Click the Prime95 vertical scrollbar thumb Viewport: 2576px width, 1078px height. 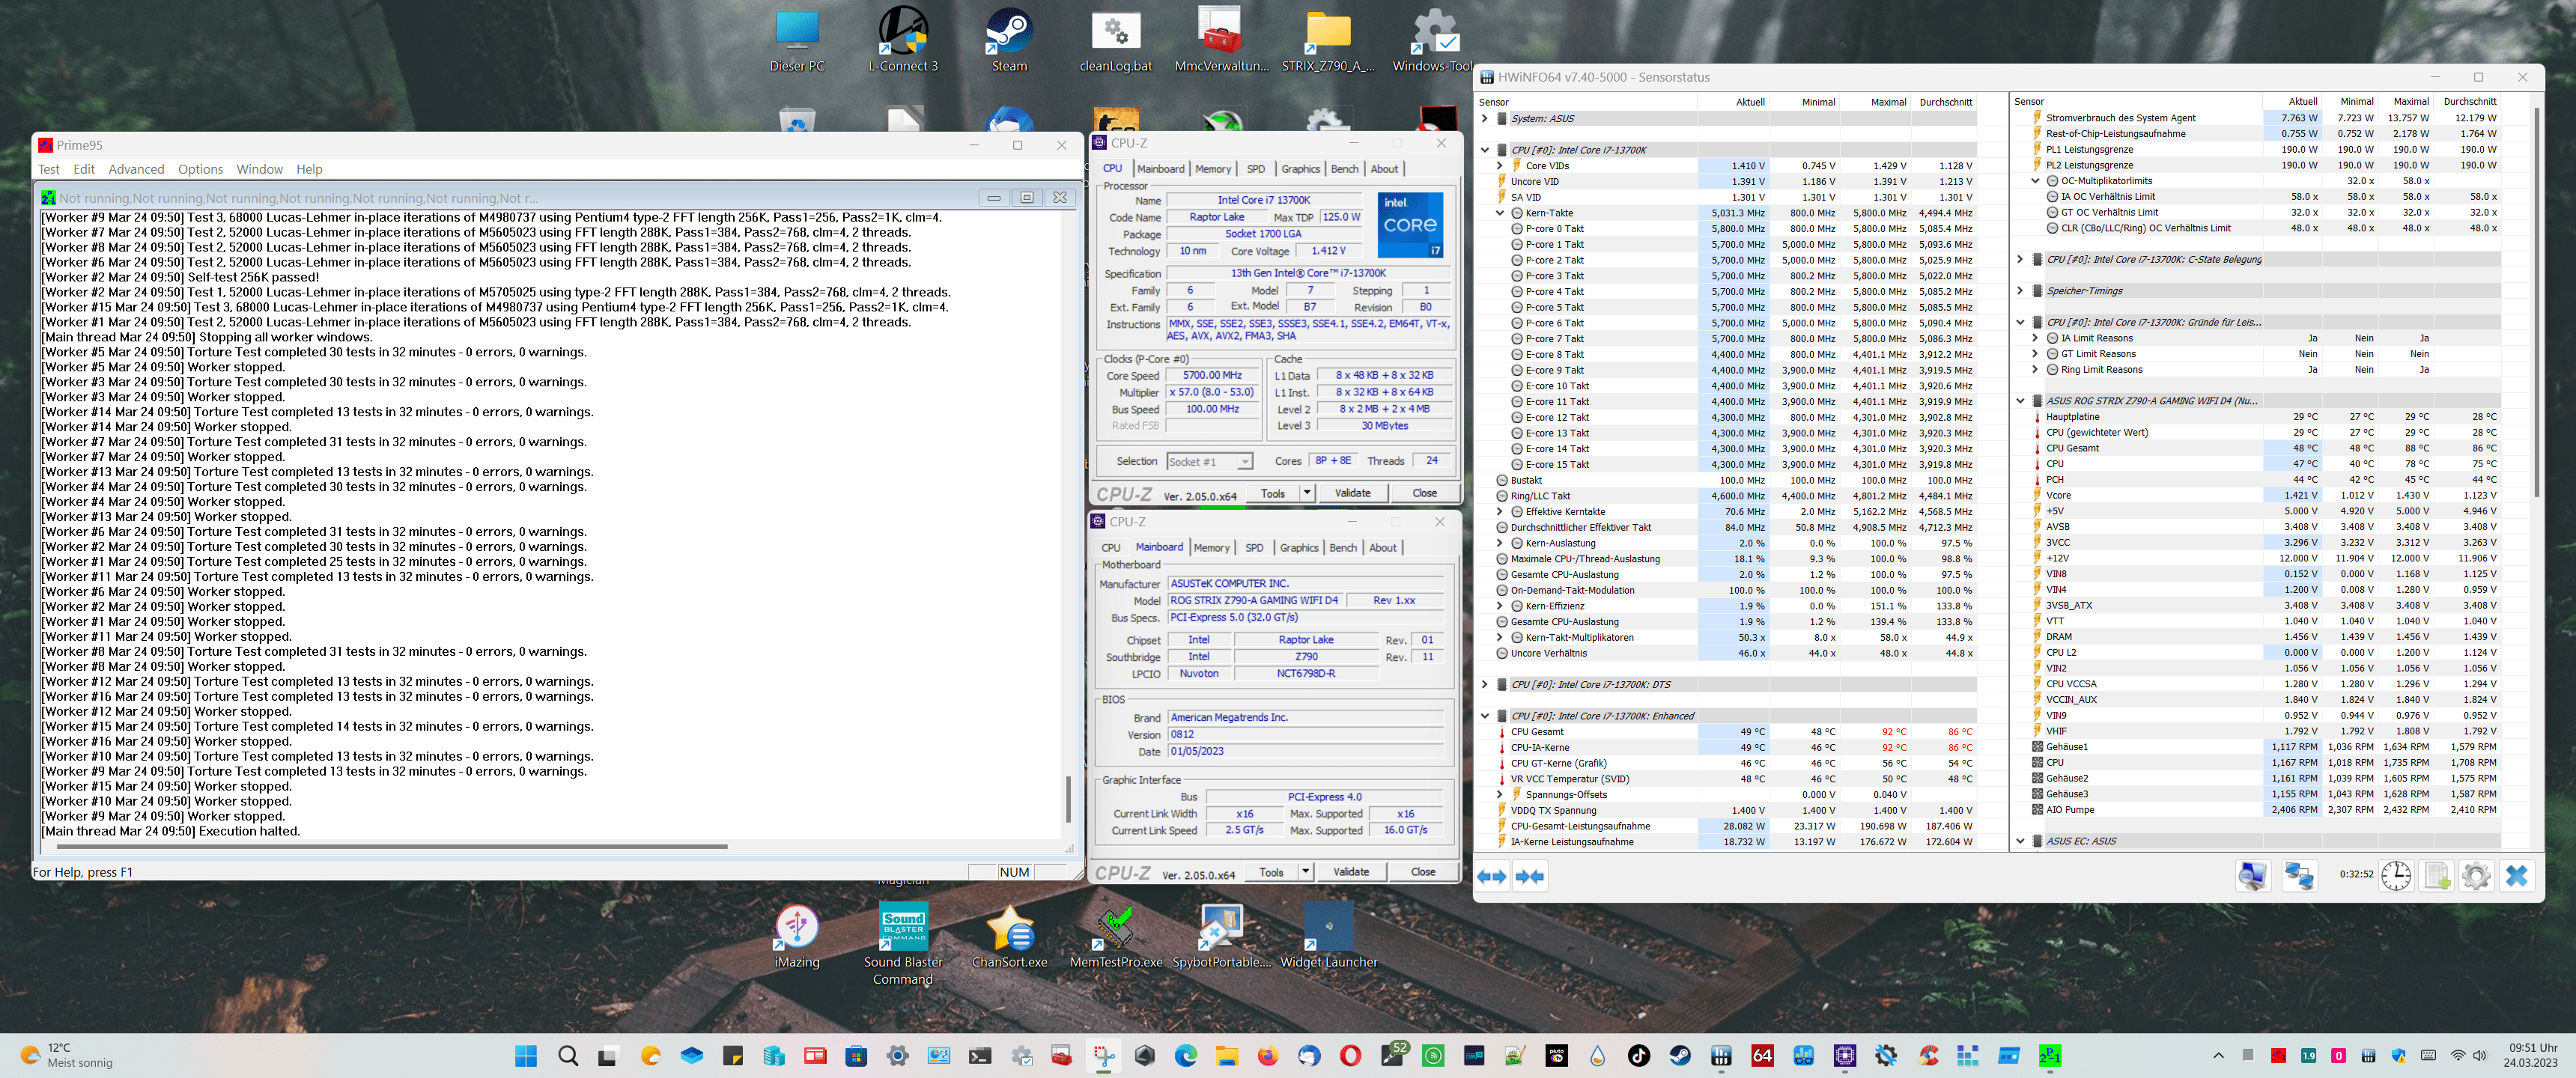[x=1067, y=799]
